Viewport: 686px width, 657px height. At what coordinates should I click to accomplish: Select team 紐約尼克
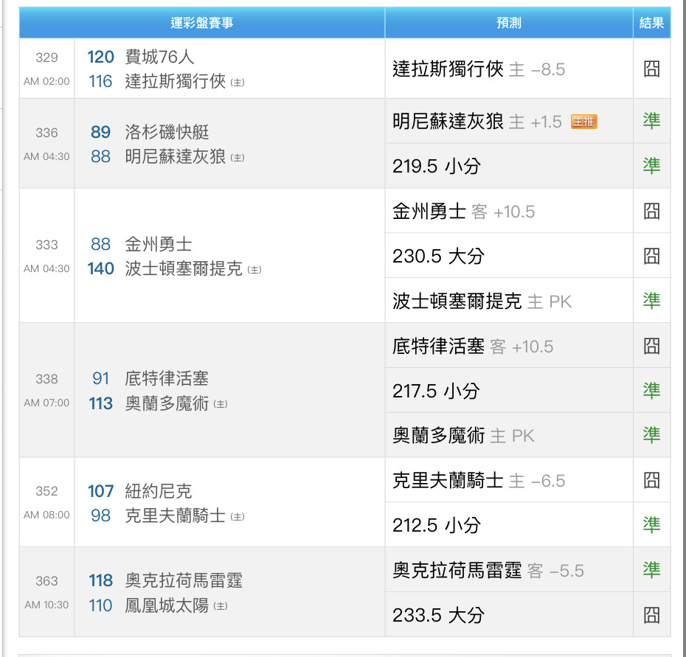159,491
